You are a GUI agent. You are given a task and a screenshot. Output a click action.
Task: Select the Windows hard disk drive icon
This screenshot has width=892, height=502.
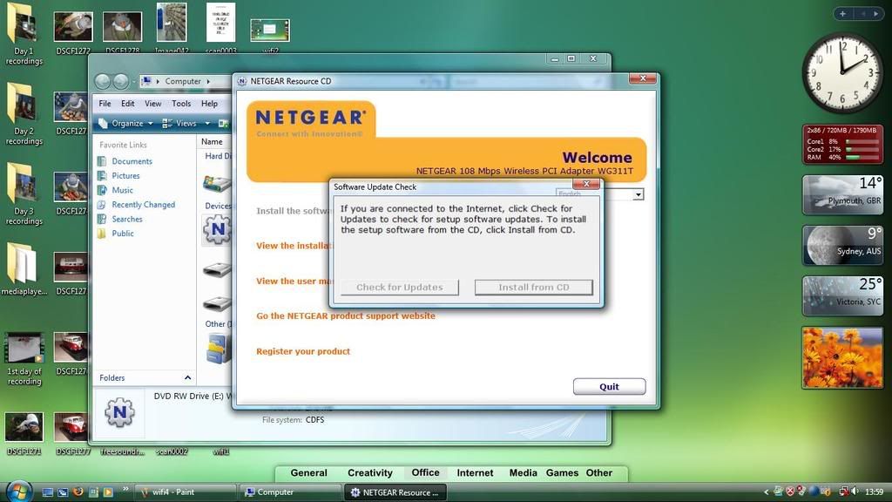pos(217,183)
